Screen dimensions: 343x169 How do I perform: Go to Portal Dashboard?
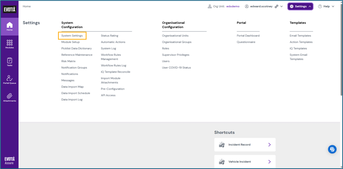tap(248, 36)
